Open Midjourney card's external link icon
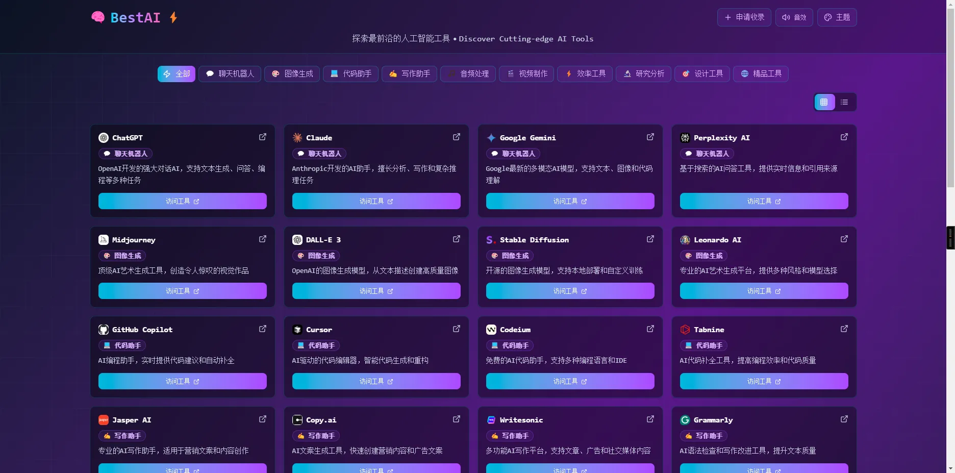955x473 pixels. (x=263, y=239)
